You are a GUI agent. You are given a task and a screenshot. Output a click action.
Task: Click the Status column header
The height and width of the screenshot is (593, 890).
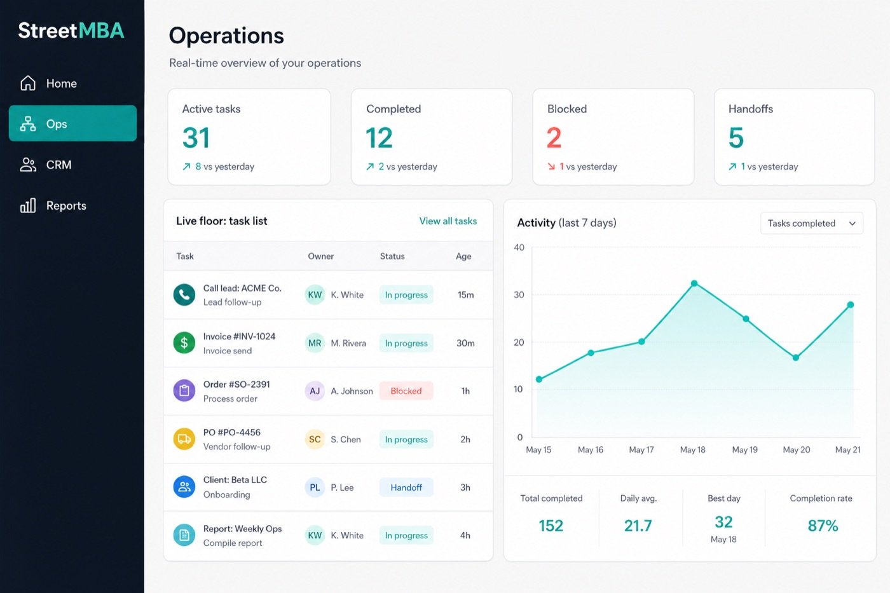[392, 256]
